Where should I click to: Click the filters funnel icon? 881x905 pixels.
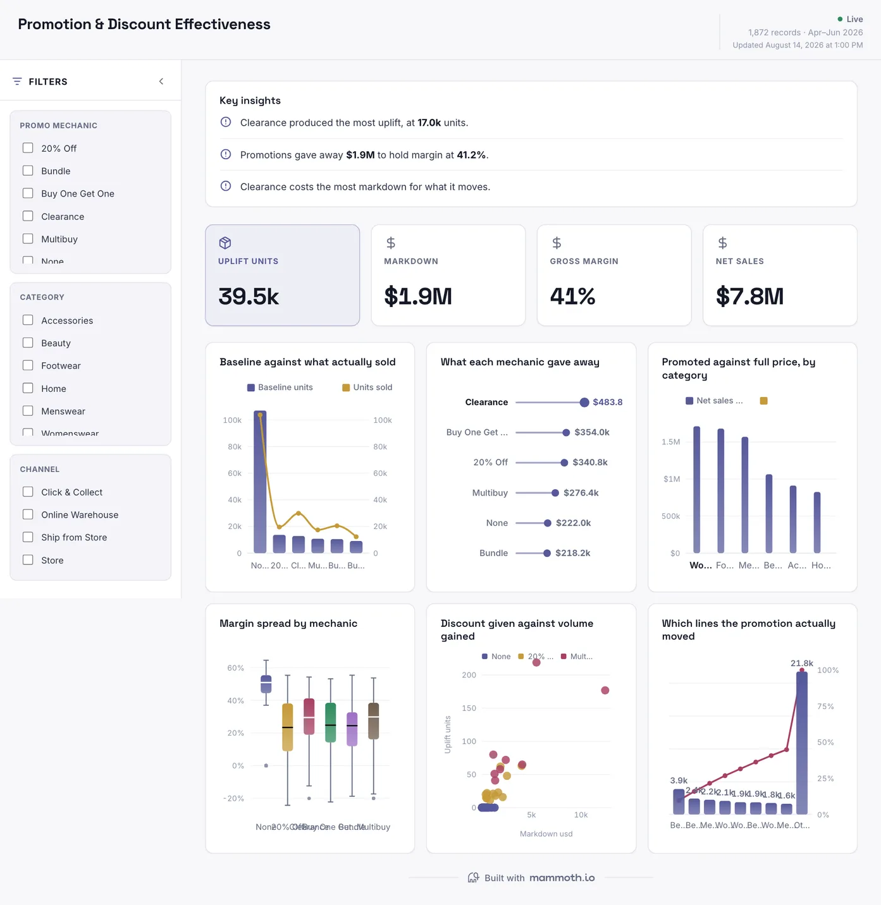pos(17,82)
